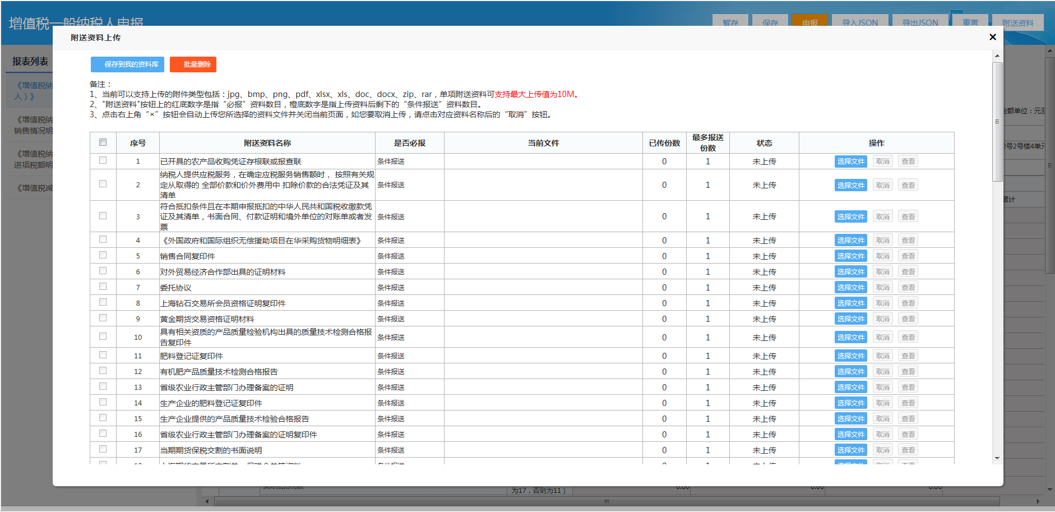Click 查看 for 上海钻石交易所 row 8
The image size is (1055, 512).
pyautogui.click(x=908, y=303)
